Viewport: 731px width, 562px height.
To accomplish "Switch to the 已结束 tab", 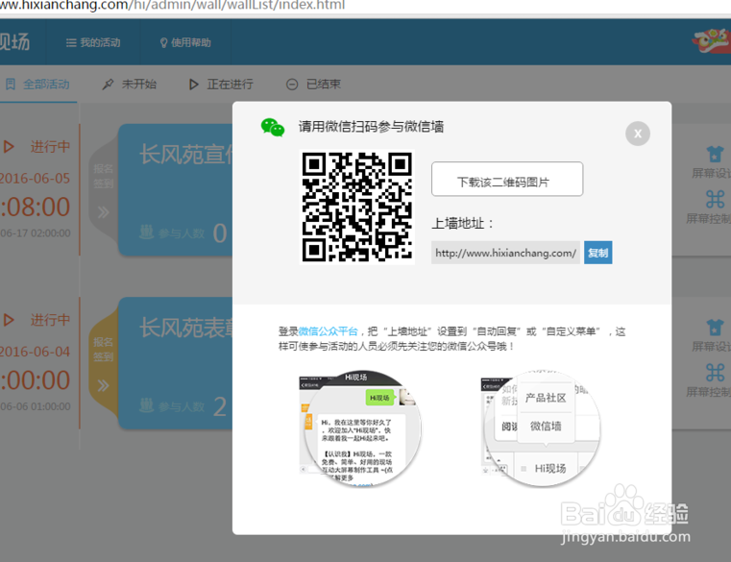I will (x=313, y=84).
